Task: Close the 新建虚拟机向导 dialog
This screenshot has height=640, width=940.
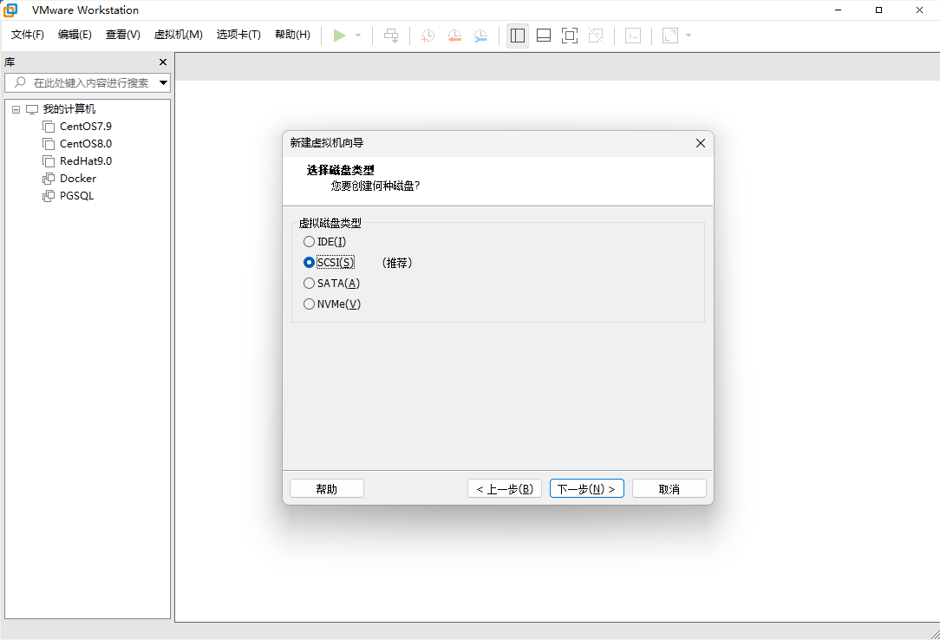Action: pos(700,143)
